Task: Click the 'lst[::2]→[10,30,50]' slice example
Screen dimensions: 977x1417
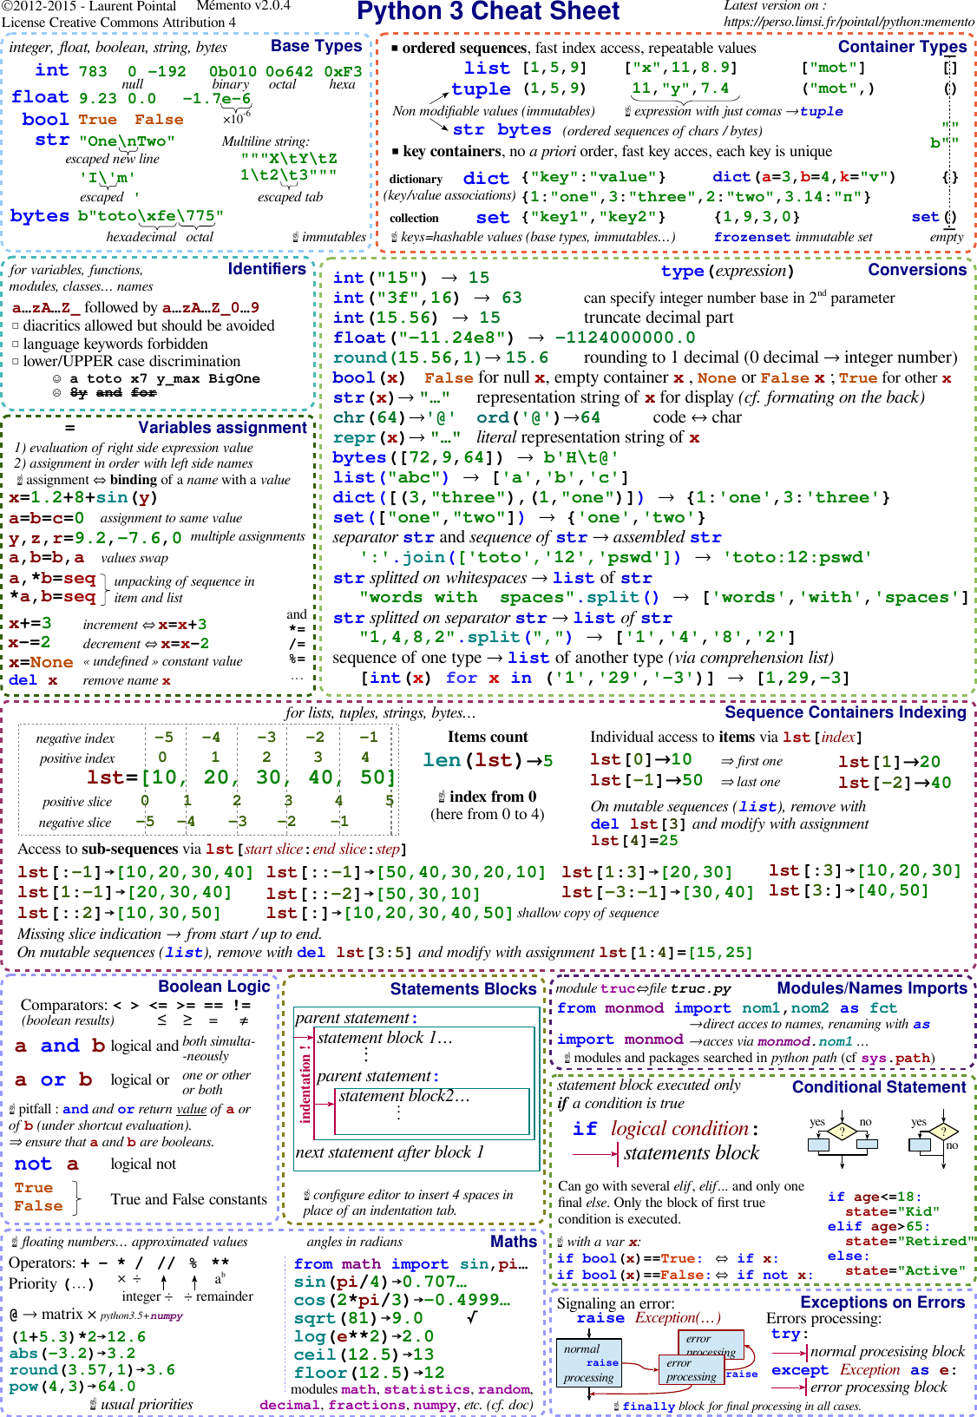Action: click(120, 913)
